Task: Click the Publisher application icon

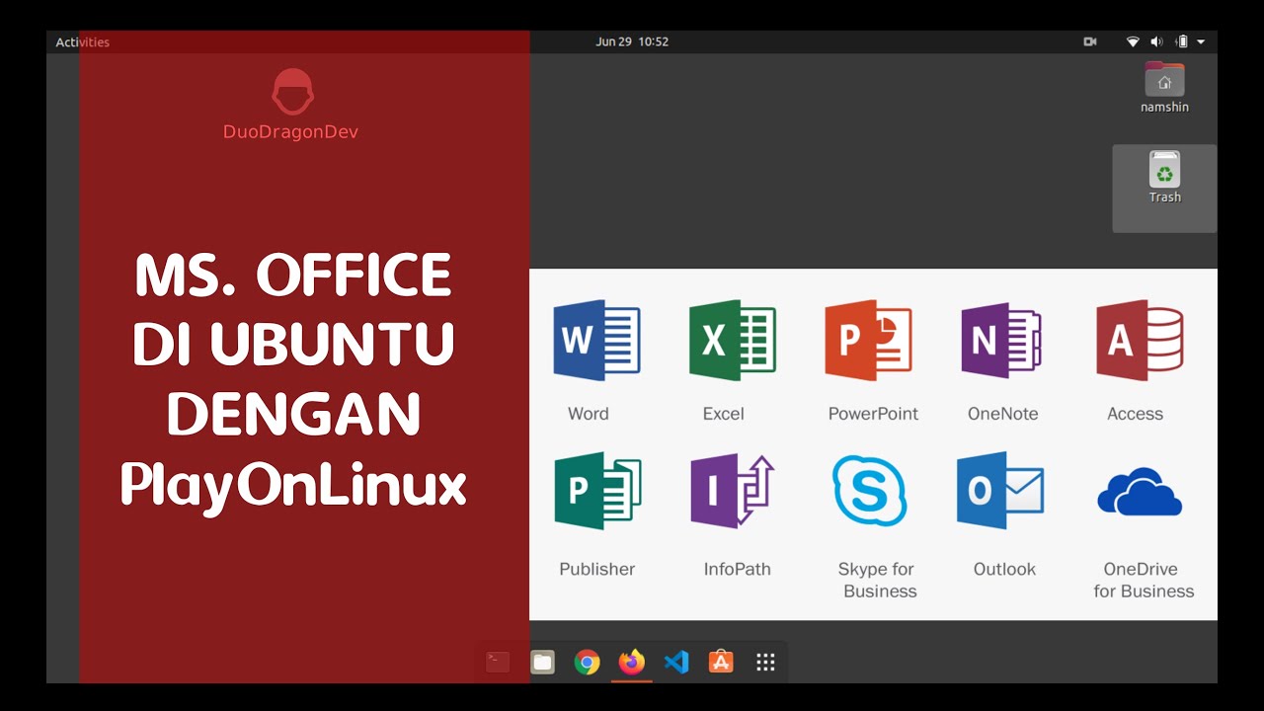Action: click(x=597, y=491)
